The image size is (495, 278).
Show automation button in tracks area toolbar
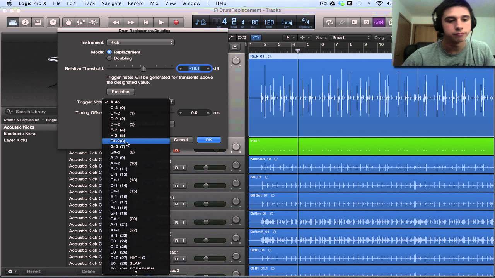[x=231, y=37]
